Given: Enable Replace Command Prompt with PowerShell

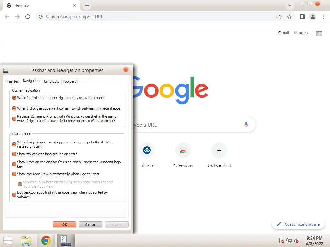Looking at the screenshot, I should [14, 119].
